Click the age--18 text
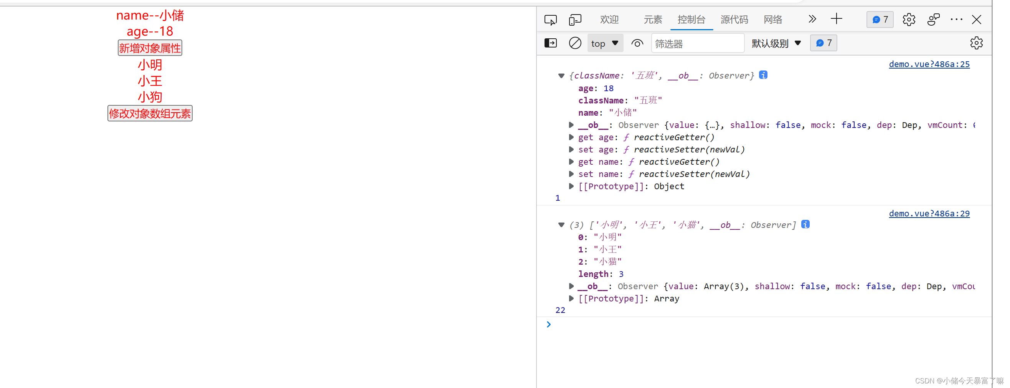 tap(150, 31)
